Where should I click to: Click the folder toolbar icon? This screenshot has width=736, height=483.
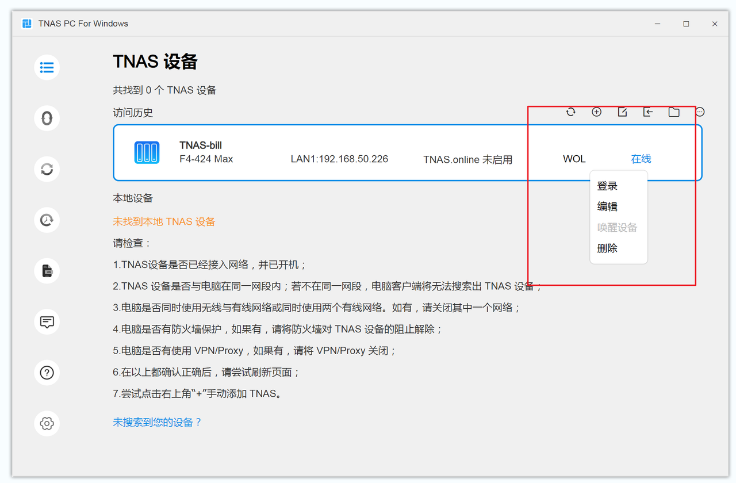[674, 112]
